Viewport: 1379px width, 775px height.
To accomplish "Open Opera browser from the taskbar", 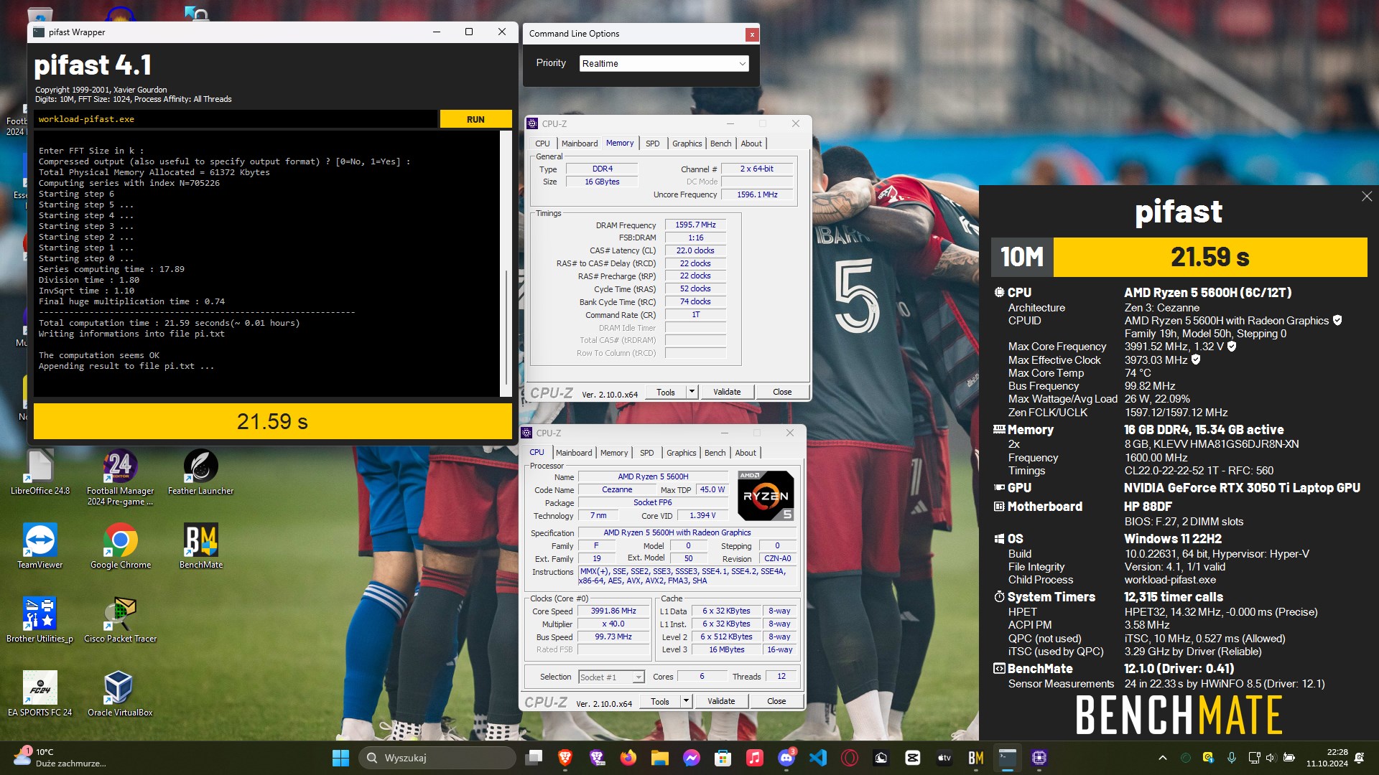I will pos(850,758).
